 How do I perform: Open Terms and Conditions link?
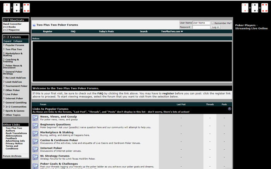tap(12, 147)
